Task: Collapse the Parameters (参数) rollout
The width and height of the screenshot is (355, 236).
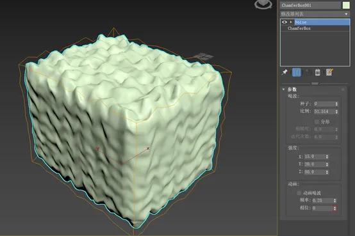Action: click(283, 90)
